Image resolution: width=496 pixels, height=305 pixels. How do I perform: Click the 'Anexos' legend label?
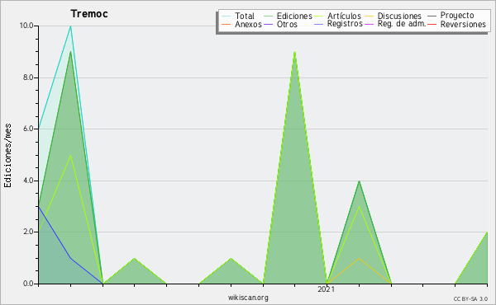248,24
